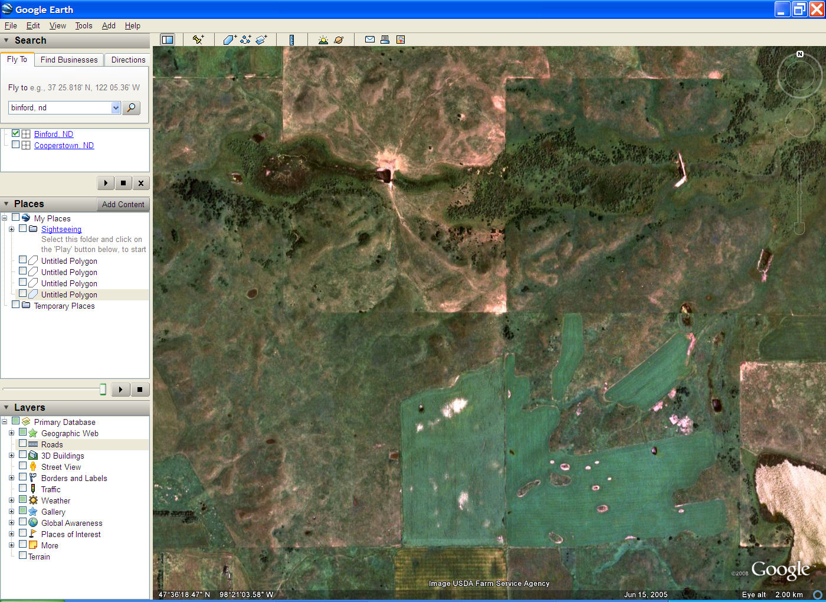Enable the Roads layer checkbox
The image size is (826, 602).
[x=22, y=443]
